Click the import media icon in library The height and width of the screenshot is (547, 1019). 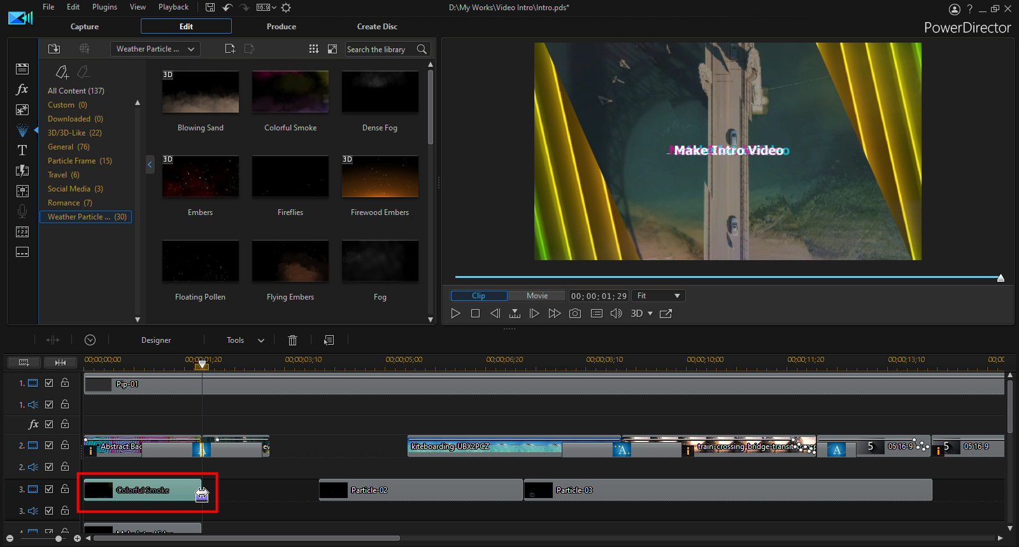click(54, 49)
